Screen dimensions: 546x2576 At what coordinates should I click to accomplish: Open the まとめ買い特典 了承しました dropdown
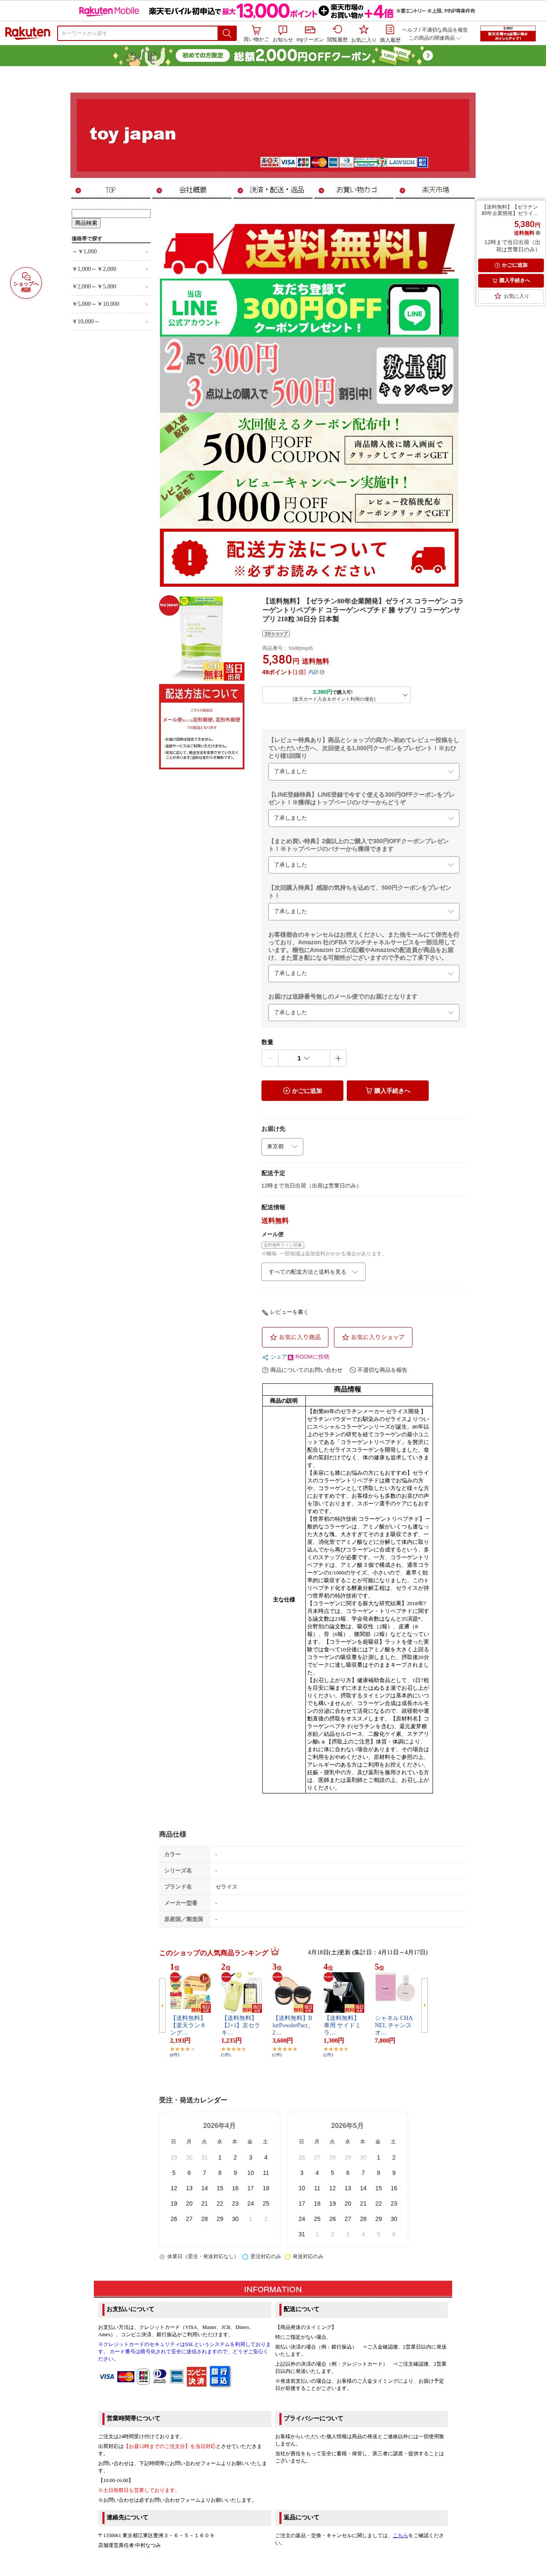click(364, 865)
